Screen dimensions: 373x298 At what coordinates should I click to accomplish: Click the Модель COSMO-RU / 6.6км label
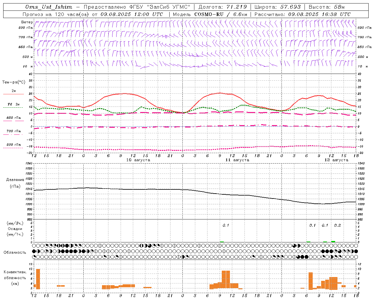coord(210,14)
